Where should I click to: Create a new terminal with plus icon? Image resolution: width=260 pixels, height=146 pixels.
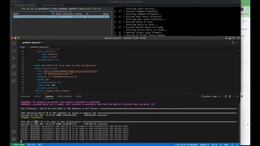pos(219,97)
